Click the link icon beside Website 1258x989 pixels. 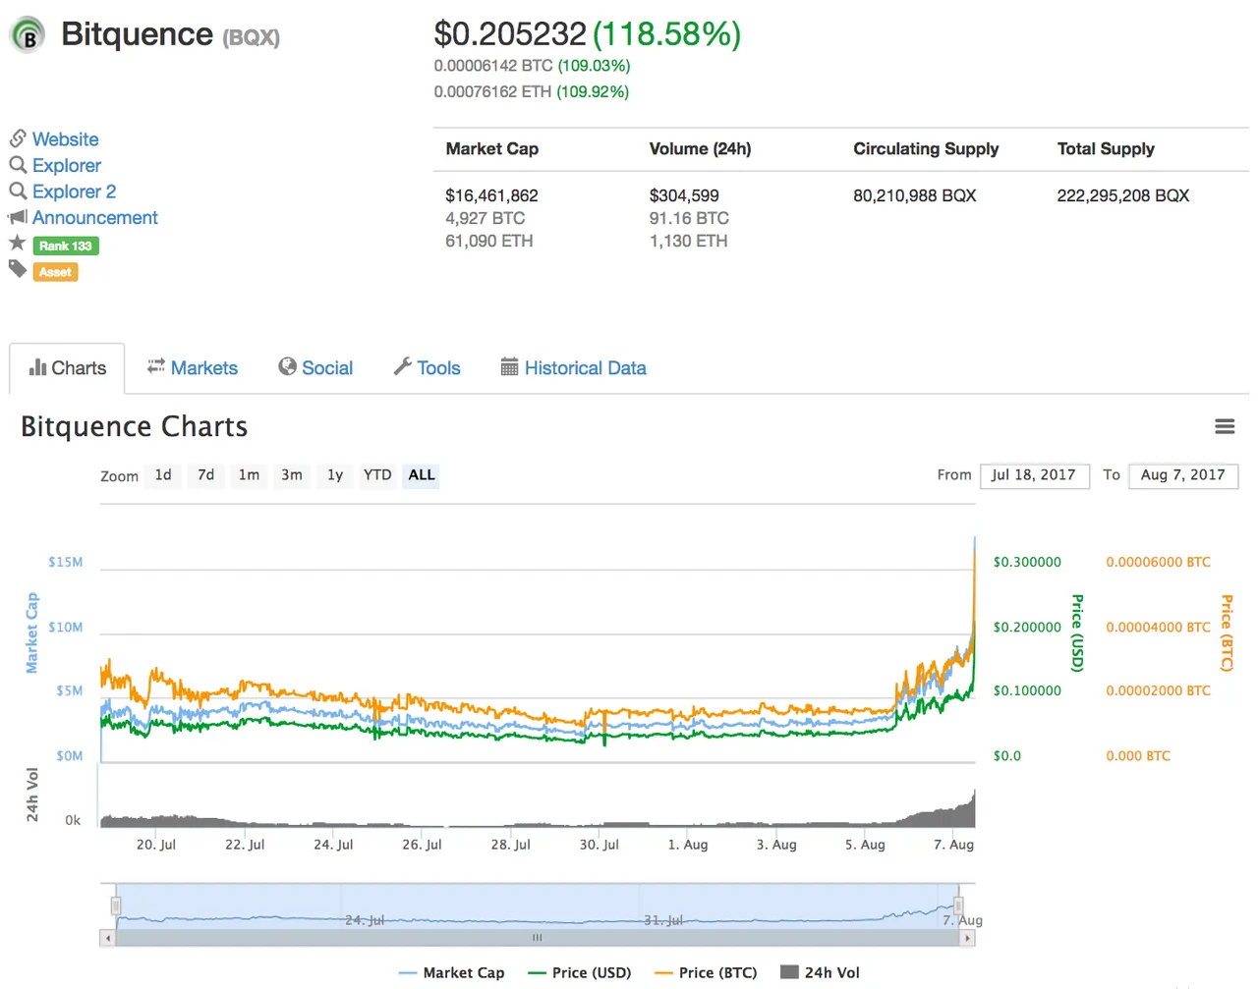tap(18, 138)
